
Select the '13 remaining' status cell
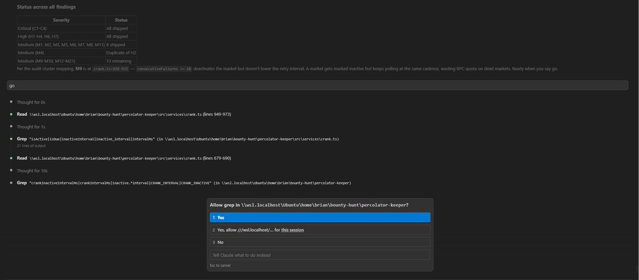pos(121,61)
